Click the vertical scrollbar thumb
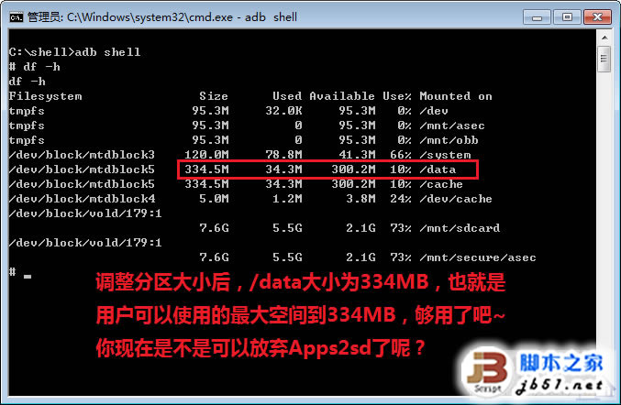621x405 pixels. click(604, 59)
